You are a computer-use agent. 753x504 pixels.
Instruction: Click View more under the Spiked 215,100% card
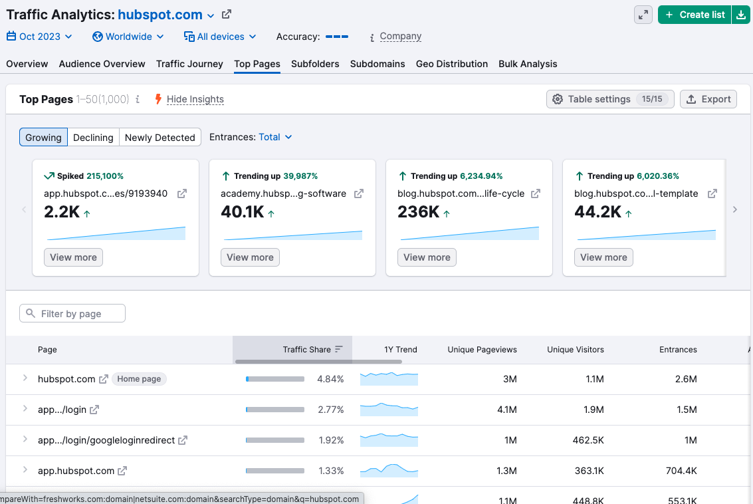pyautogui.click(x=73, y=257)
